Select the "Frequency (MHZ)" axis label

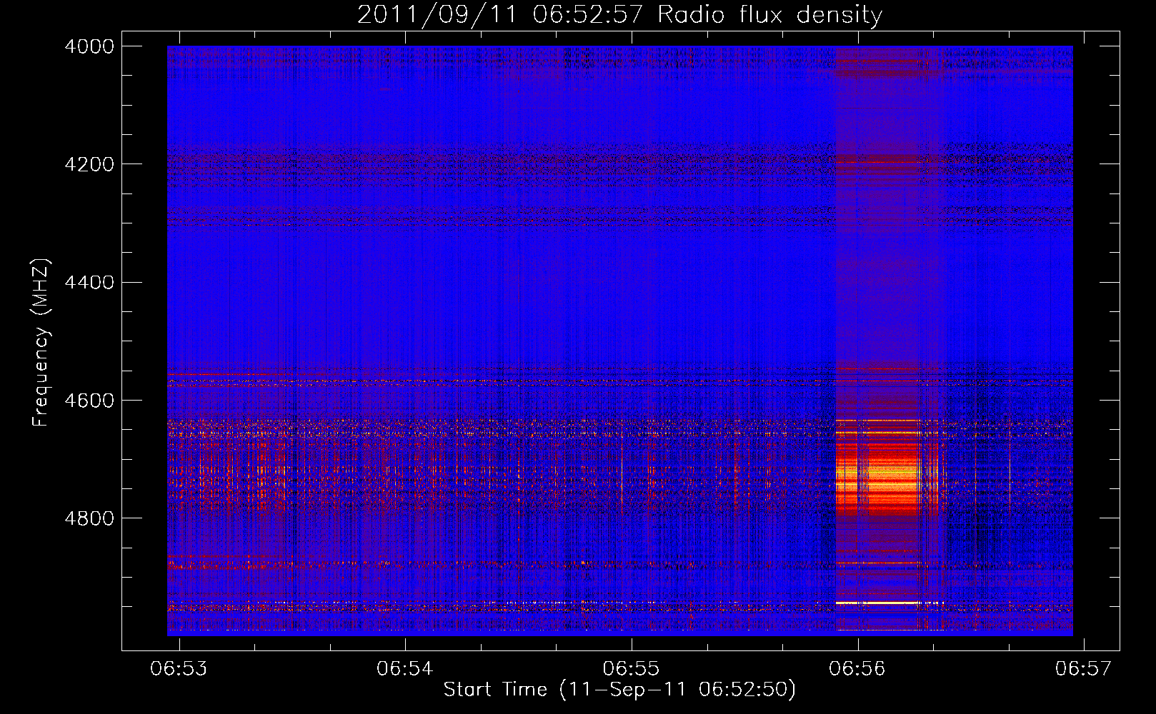[x=41, y=343]
